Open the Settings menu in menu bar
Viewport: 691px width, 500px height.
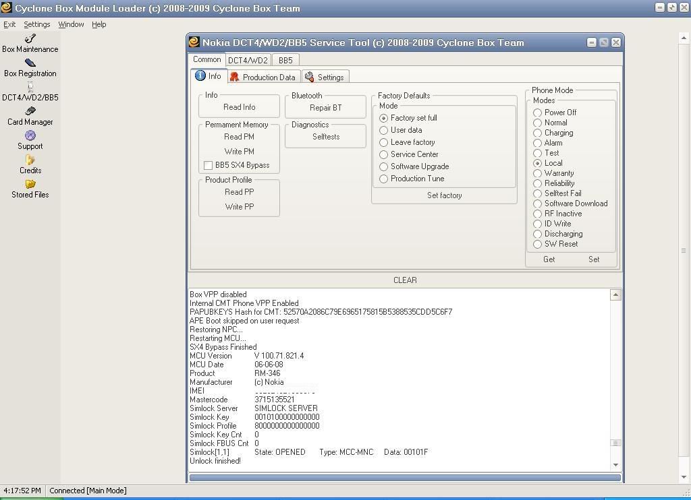[36, 24]
